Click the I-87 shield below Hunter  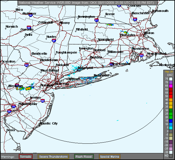click(x=54, y=41)
